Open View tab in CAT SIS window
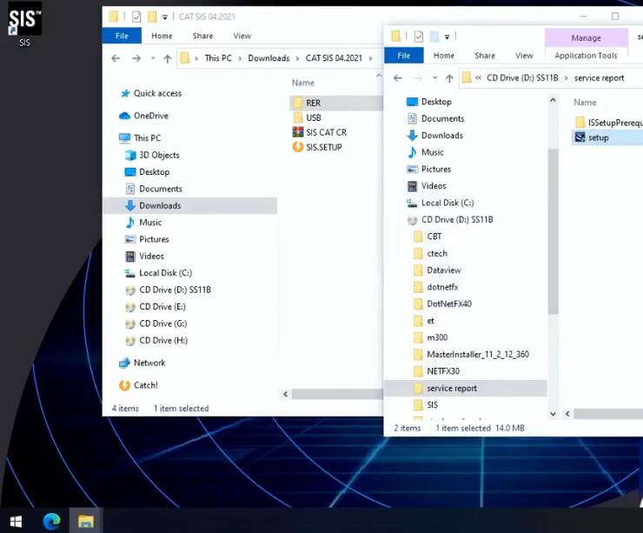 [x=242, y=36]
